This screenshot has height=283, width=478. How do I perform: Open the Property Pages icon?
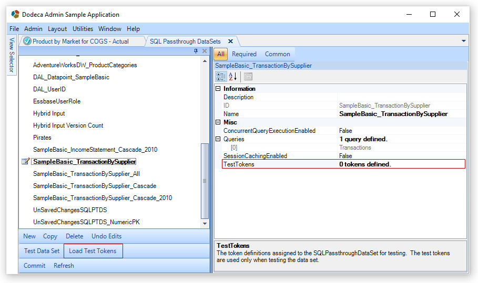pyautogui.click(x=248, y=77)
